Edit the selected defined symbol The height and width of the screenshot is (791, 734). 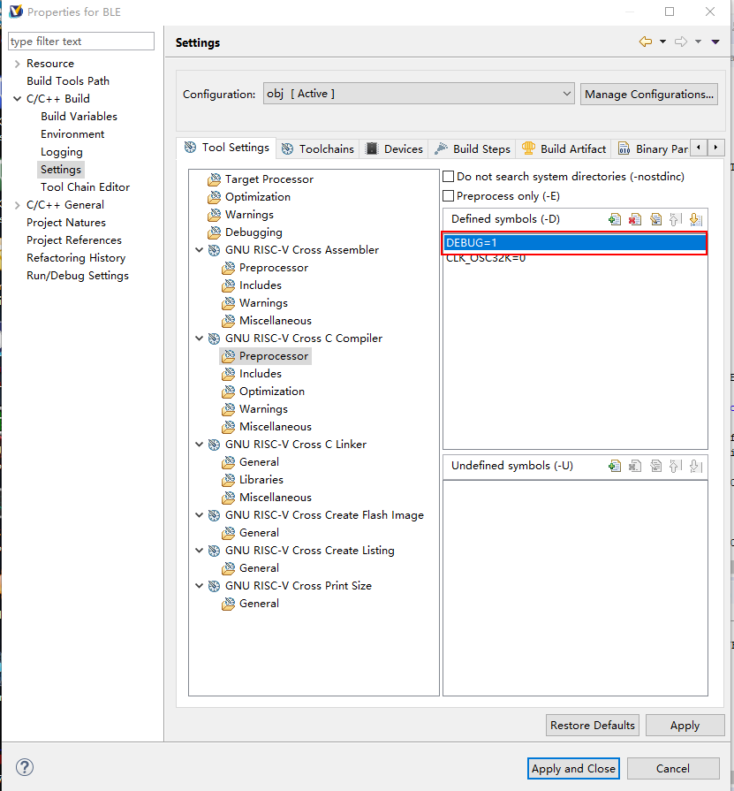(x=655, y=219)
